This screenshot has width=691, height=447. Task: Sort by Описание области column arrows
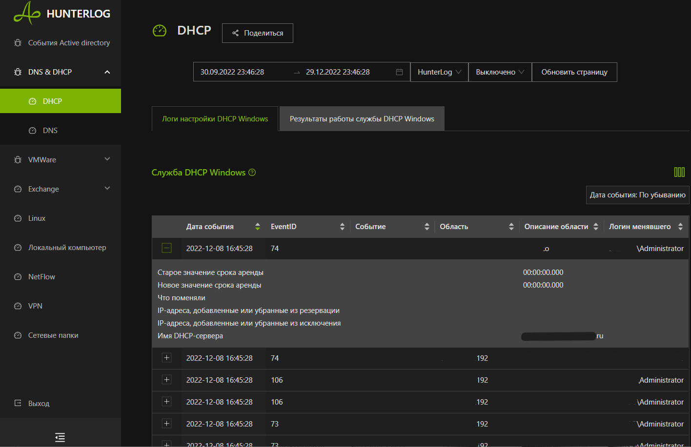coord(596,227)
